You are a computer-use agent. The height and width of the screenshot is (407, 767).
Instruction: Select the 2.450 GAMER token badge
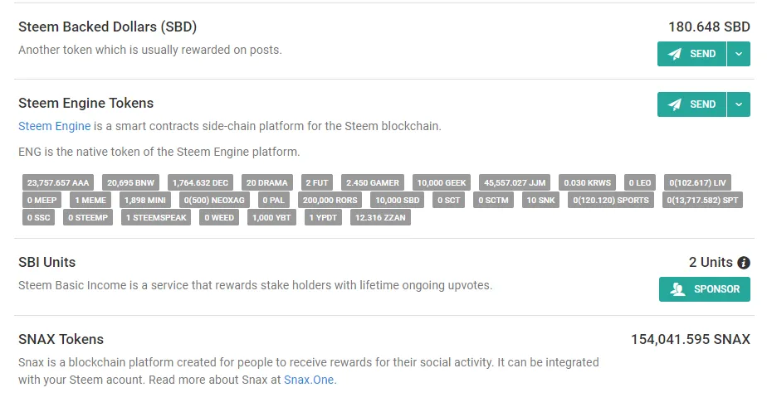point(373,182)
